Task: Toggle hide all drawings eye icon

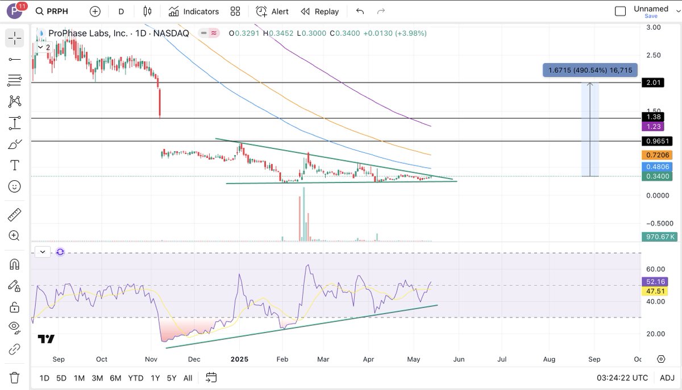Action: pos(15,327)
